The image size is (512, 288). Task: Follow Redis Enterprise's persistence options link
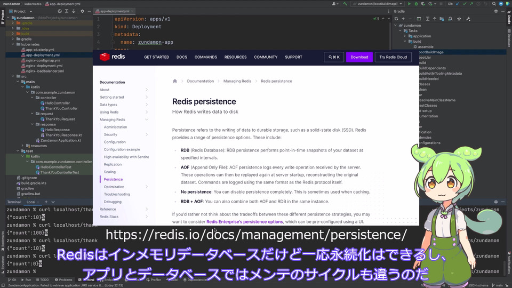(x=245, y=222)
